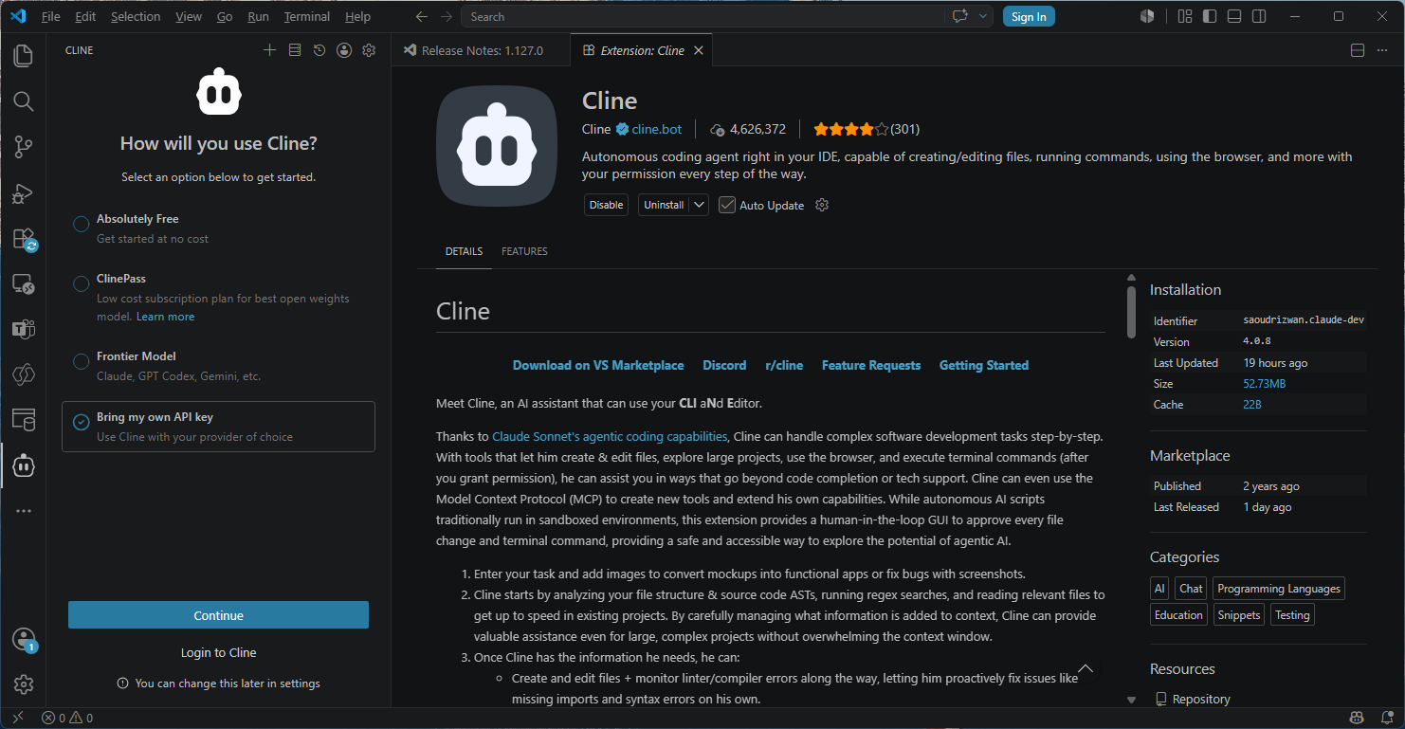
Task: Open the Search view in the activity bar
Action: 24,101
